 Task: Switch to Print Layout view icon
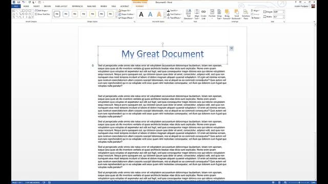pos(279,182)
